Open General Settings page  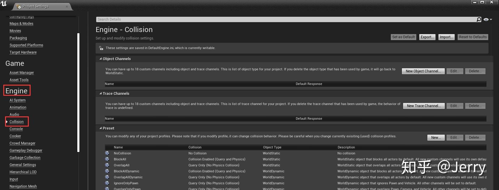(x=23, y=165)
